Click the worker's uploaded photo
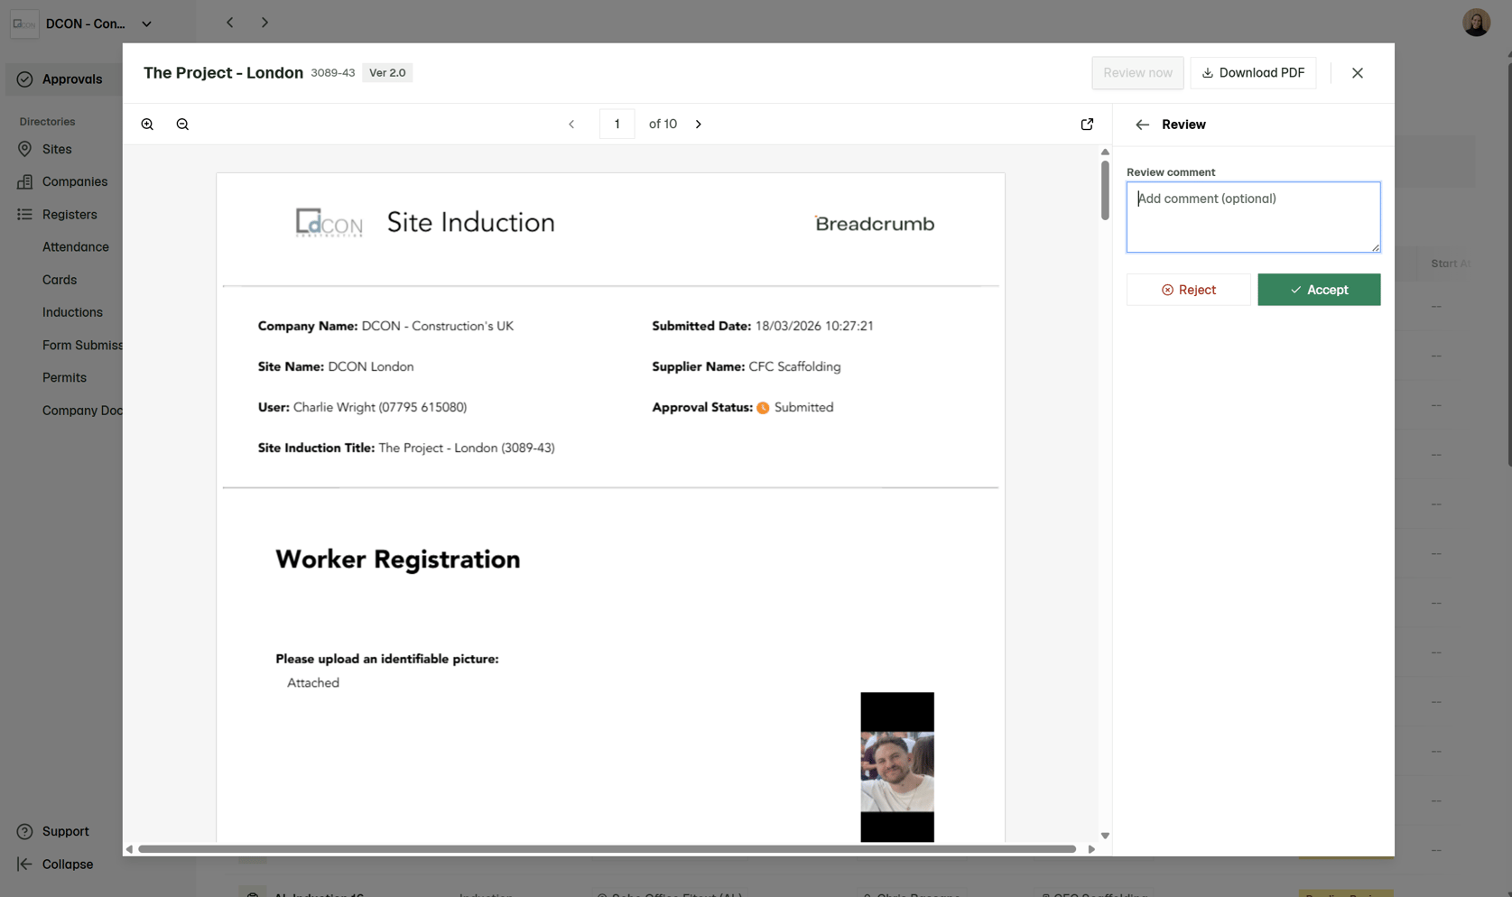 point(897,767)
